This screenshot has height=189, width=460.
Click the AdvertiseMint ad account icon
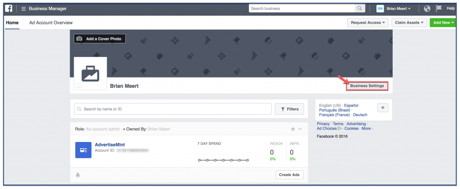tap(83, 150)
